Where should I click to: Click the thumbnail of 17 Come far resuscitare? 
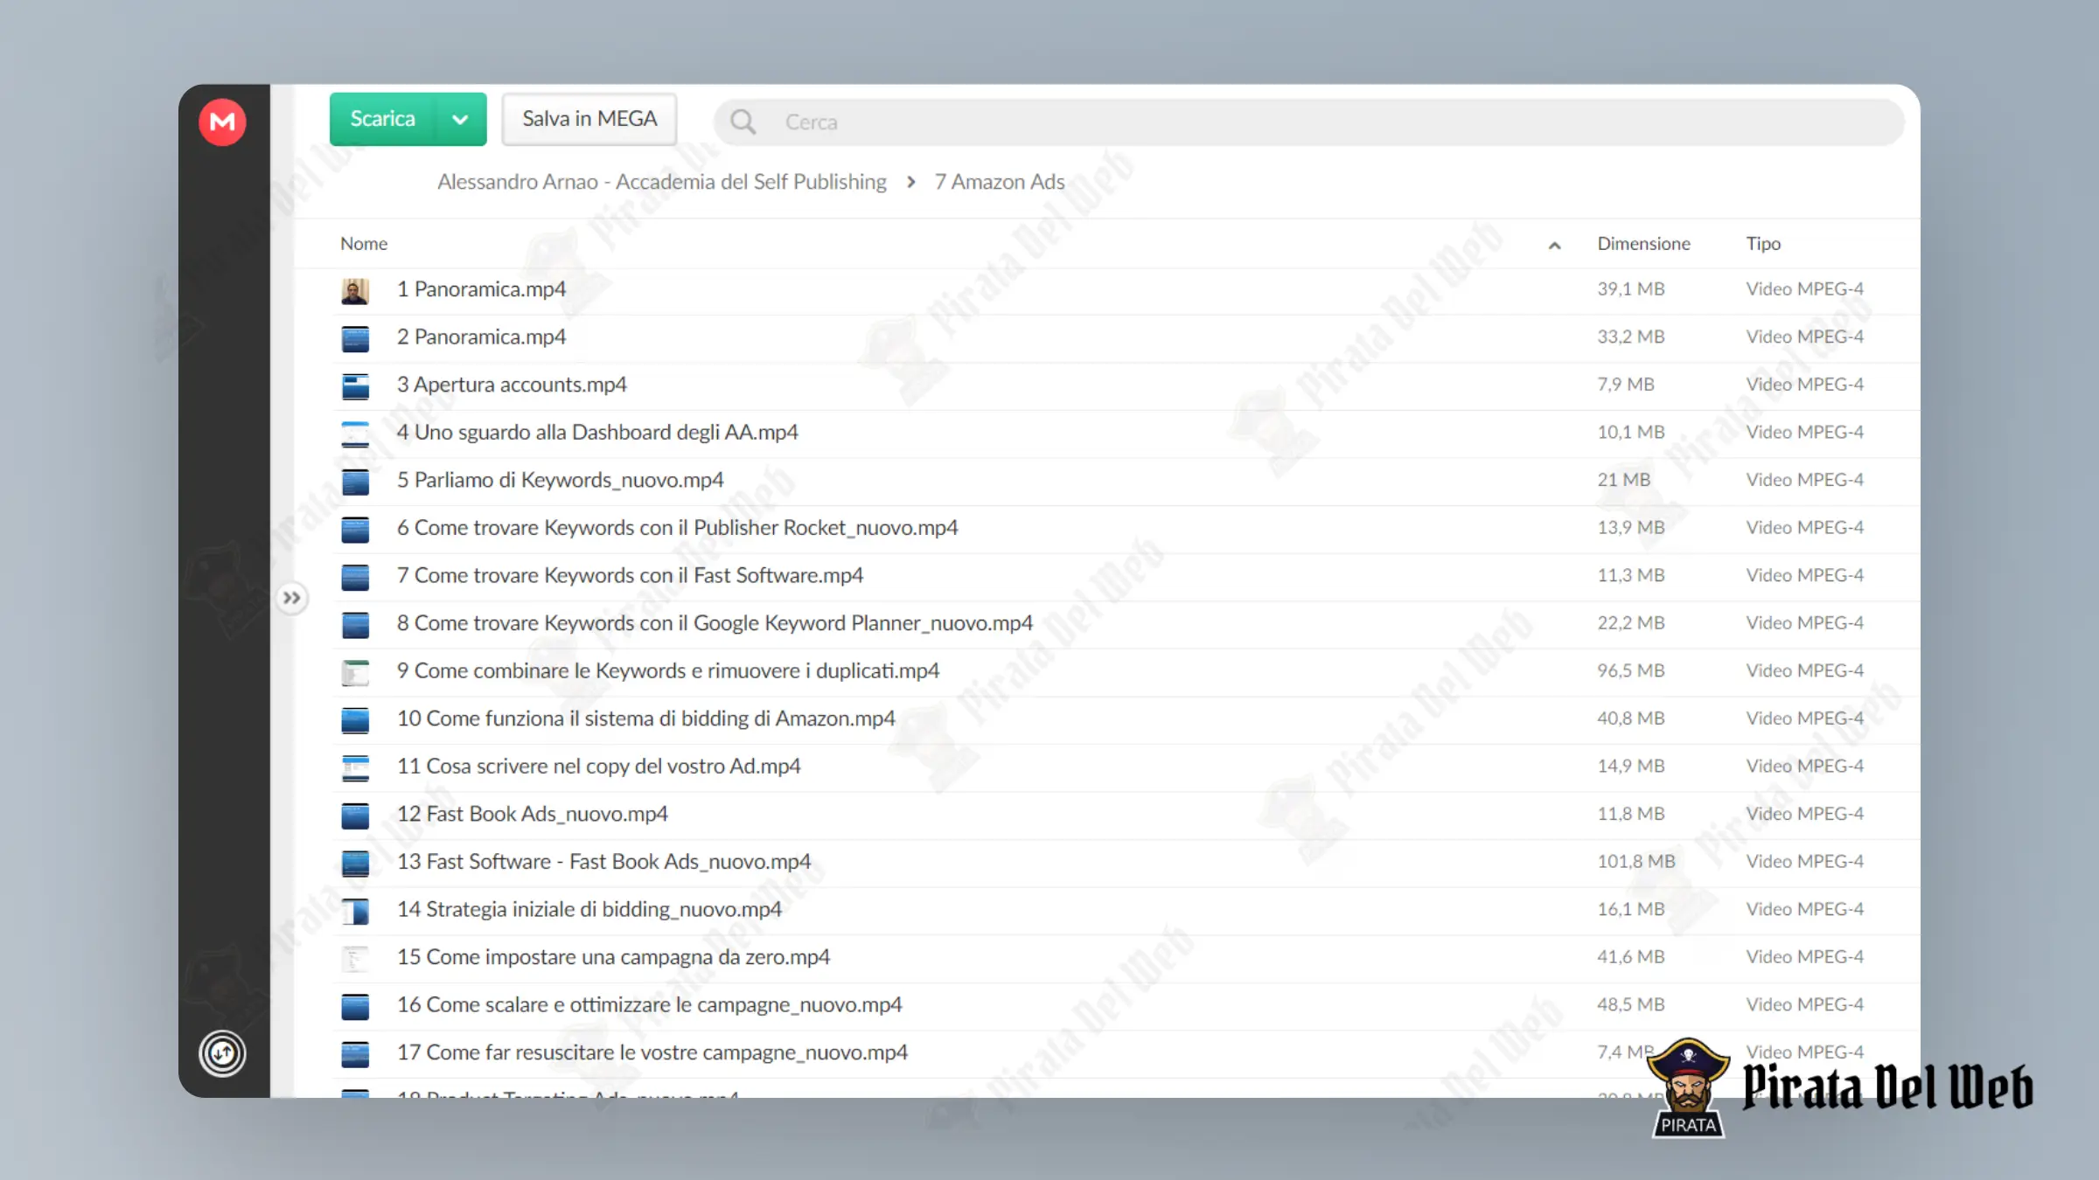[x=355, y=1054]
